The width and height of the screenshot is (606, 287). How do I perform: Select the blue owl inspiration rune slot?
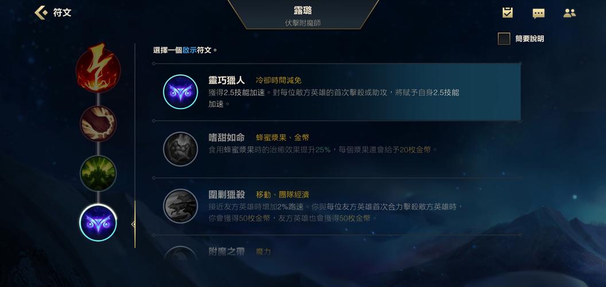[98, 223]
